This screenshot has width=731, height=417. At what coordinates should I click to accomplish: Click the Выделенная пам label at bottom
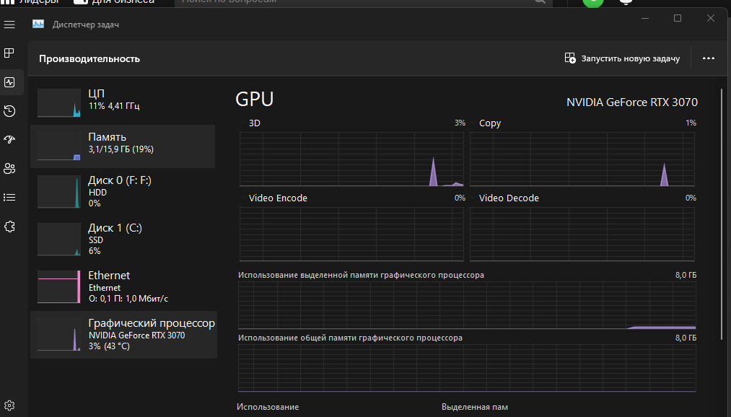[475, 407]
